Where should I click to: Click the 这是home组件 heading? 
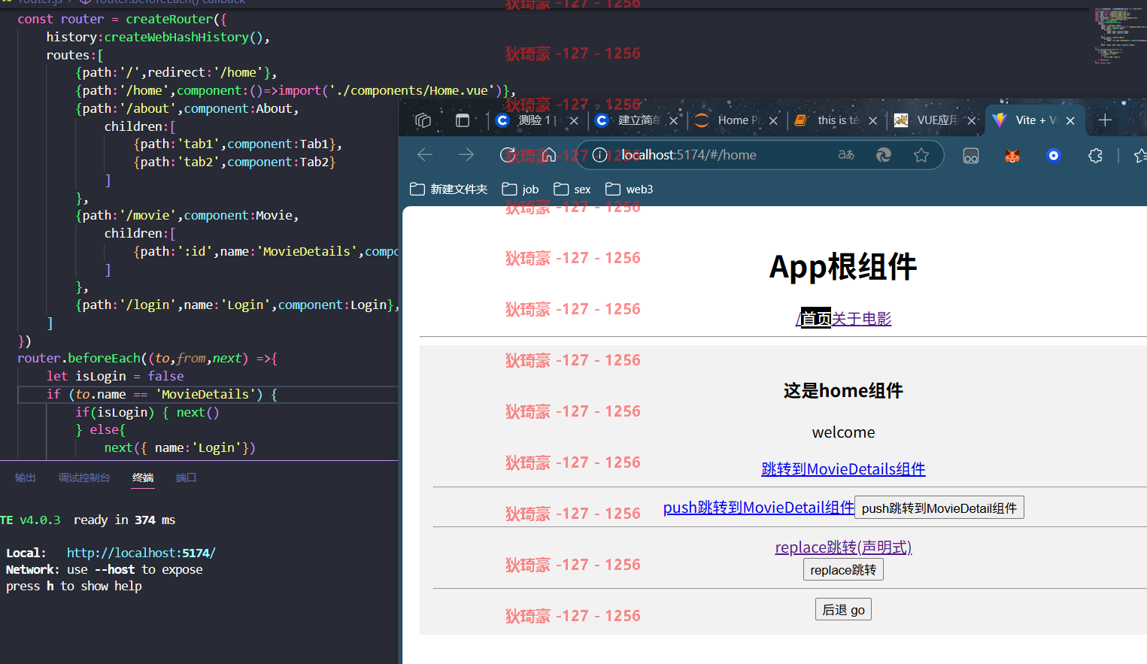pyautogui.click(x=843, y=391)
